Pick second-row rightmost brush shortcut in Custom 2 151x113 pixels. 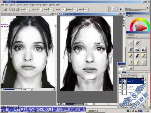pos(144,49)
